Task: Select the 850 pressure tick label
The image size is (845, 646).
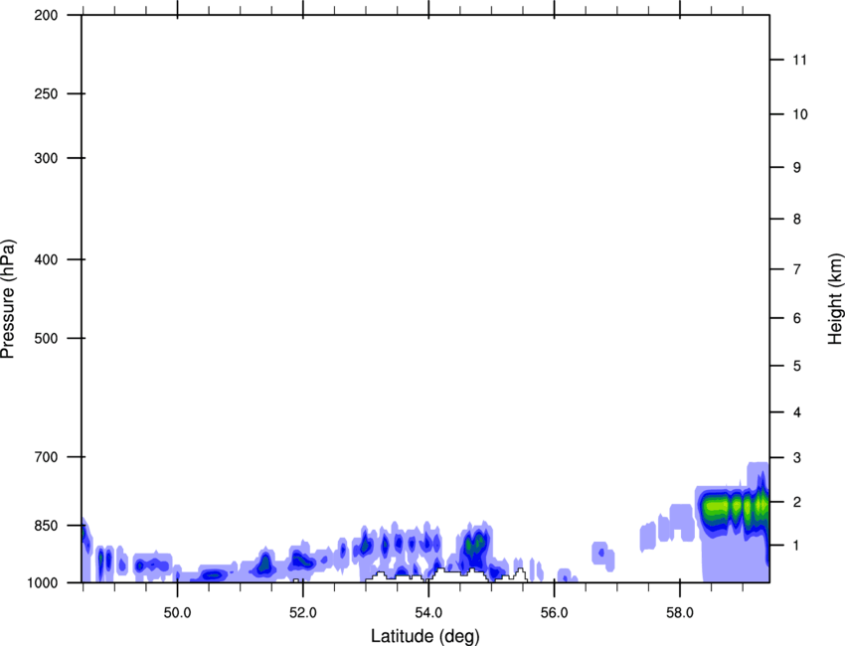Action: [x=46, y=526]
